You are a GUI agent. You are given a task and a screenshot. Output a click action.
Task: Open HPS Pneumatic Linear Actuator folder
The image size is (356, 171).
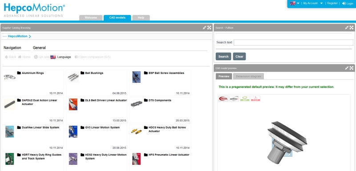[169, 155]
